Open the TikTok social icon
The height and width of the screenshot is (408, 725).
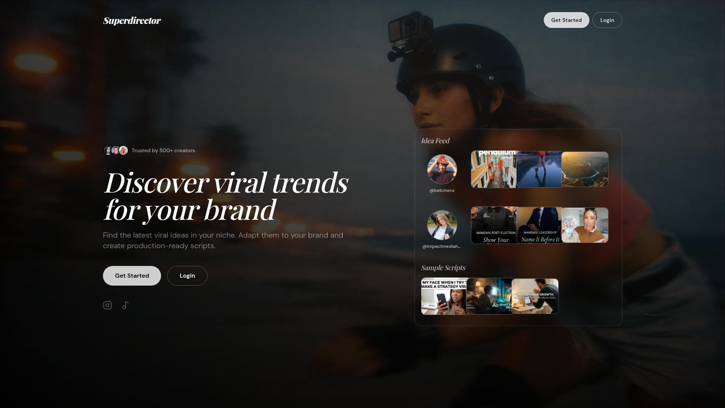125,305
